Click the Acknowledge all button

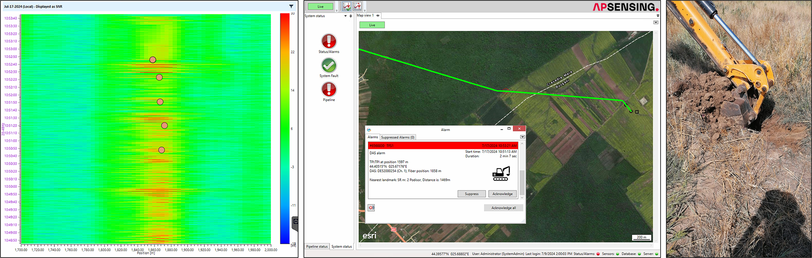pyautogui.click(x=503, y=208)
